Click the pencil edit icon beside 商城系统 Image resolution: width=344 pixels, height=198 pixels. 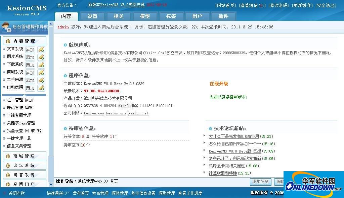(x=41, y=73)
